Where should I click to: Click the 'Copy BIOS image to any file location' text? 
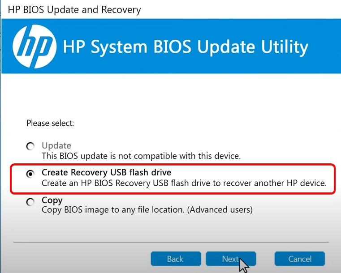click(x=113, y=210)
